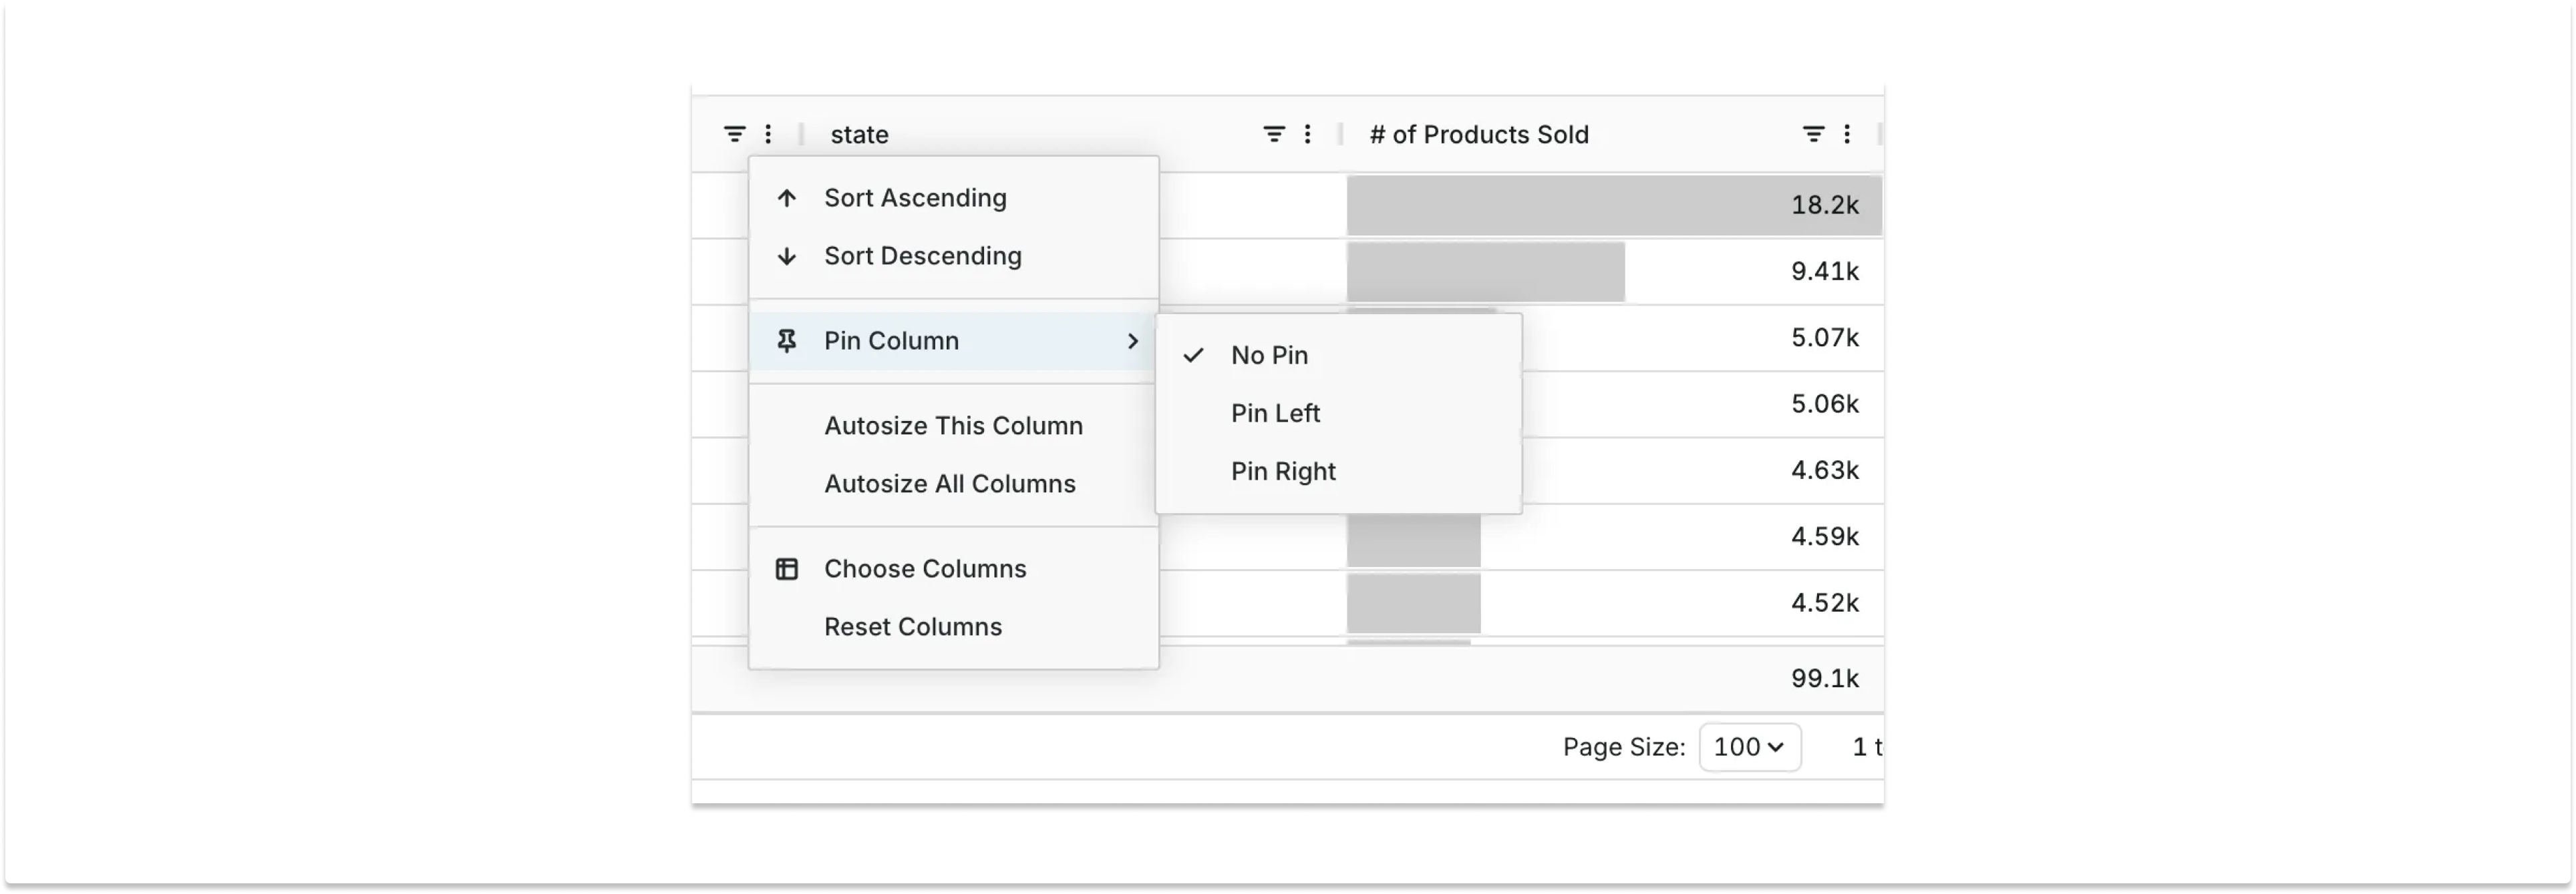
Task: Click the state column header label
Action: (859, 135)
